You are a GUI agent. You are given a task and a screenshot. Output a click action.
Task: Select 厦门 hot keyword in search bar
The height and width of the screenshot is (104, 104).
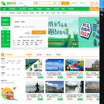[55, 3]
